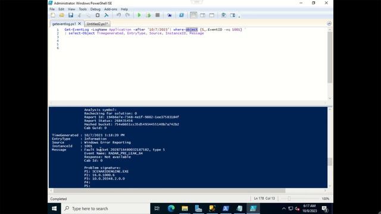Click the console pane horizontal scrollbar
Image resolution: width=381 pixels, height=214 pixels.
[x=169, y=191]
